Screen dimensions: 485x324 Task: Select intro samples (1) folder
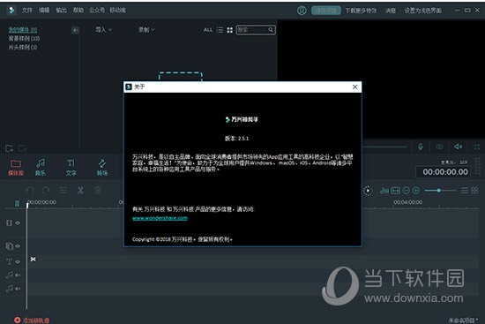[23, 47]
